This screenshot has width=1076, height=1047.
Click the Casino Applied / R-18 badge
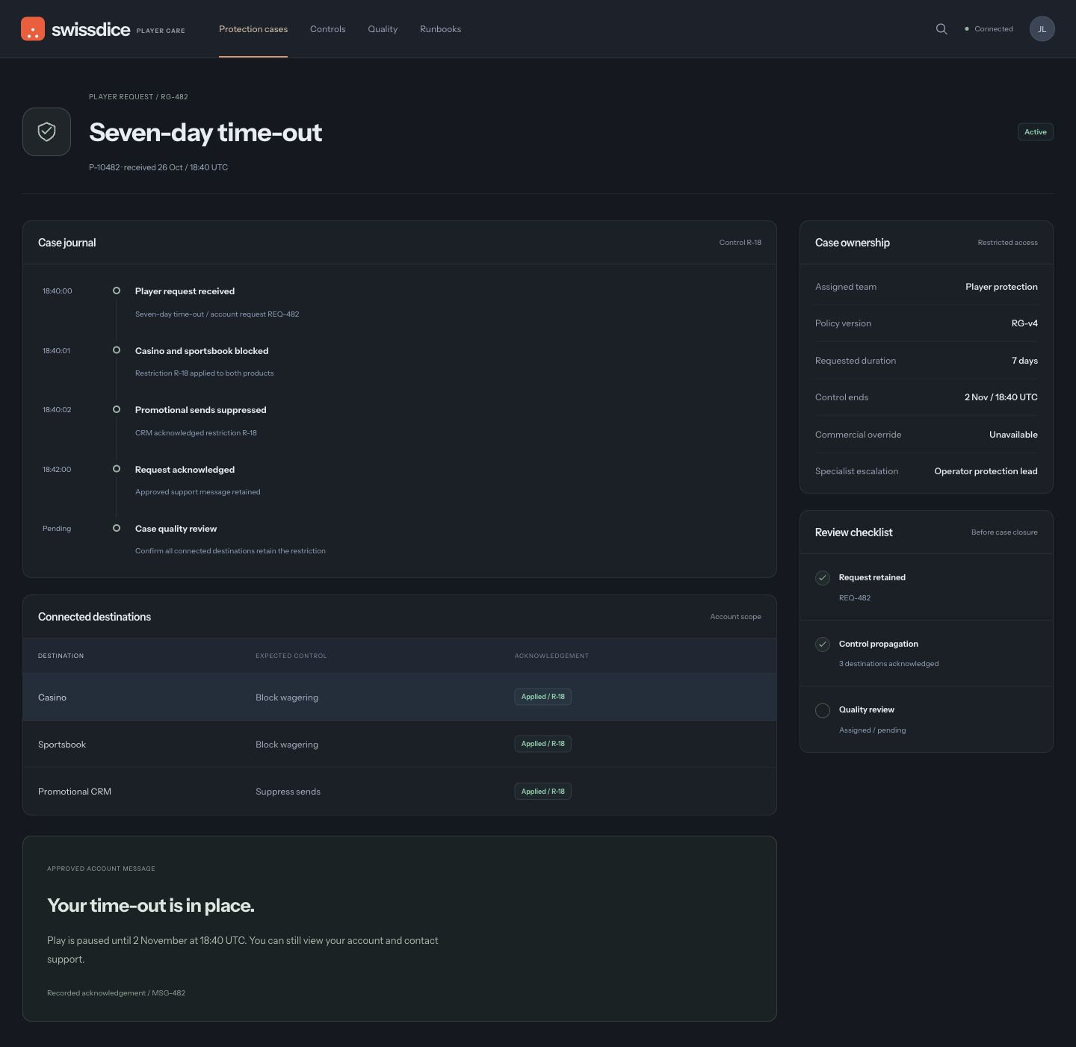[x=543, y=697]
